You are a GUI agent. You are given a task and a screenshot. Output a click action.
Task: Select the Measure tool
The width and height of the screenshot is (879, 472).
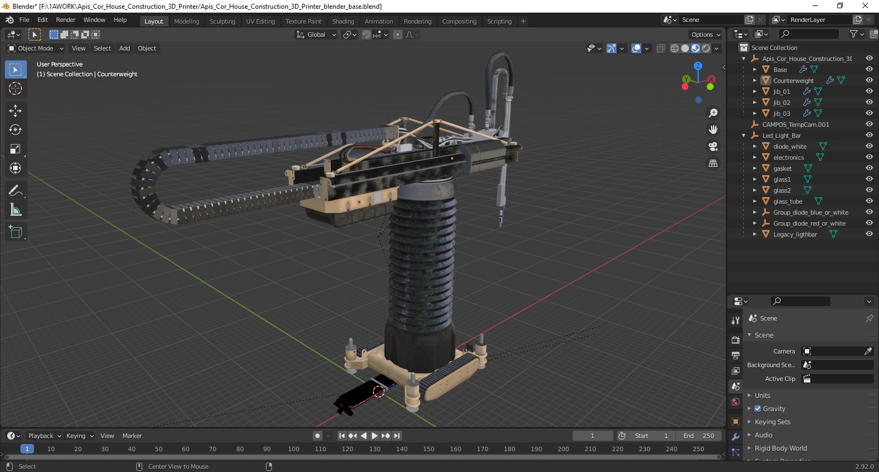pos(15,210)
